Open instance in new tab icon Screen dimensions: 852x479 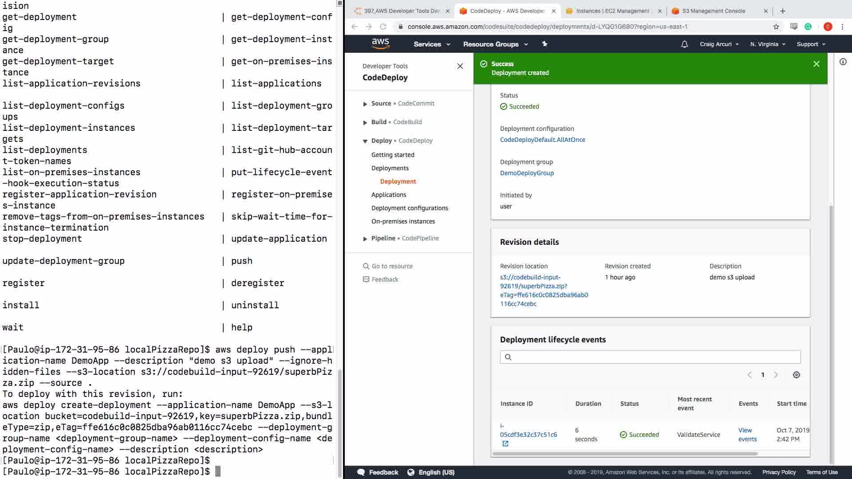505,444
